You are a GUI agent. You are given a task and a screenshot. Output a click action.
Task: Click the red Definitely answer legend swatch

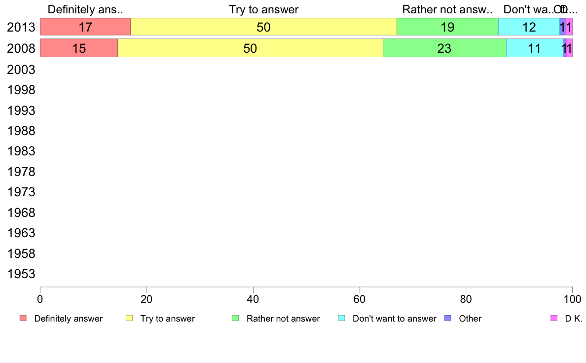pos(23,318)
